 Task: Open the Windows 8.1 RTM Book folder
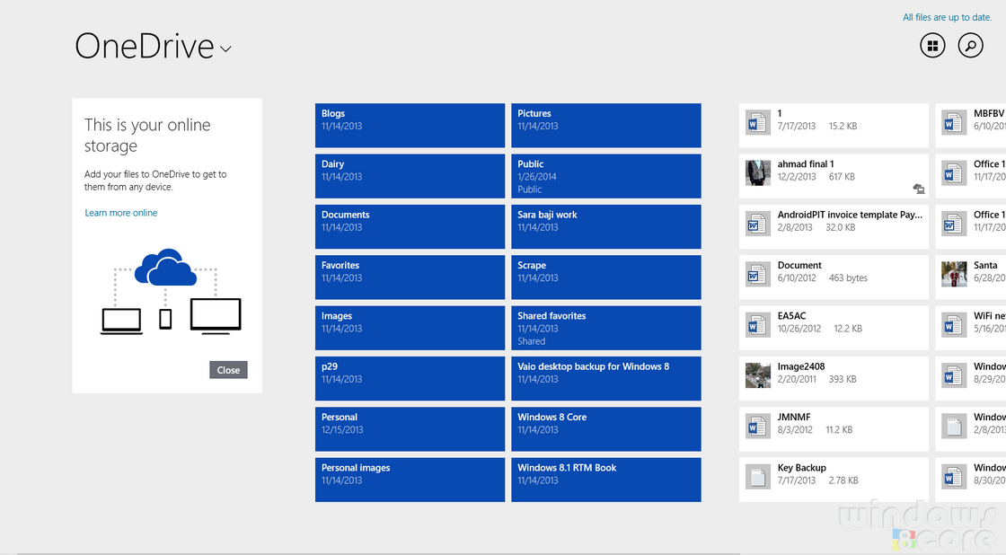(x=605, y=480)
